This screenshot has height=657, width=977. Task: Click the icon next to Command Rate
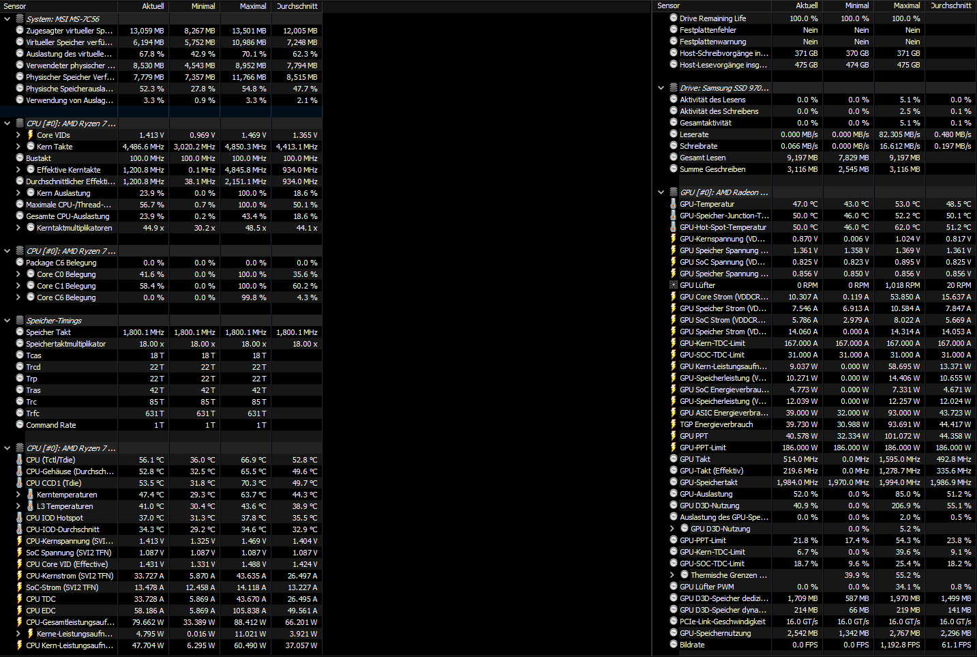[x=20, y=425]
